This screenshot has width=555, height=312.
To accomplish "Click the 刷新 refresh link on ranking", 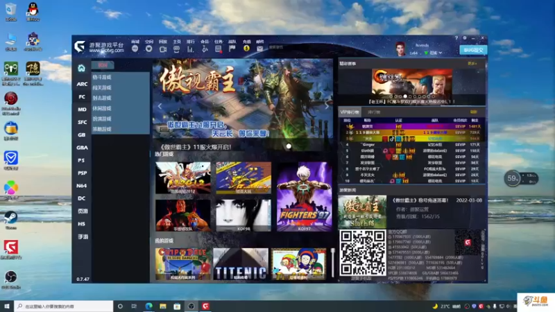I will [x=473, y=112].
